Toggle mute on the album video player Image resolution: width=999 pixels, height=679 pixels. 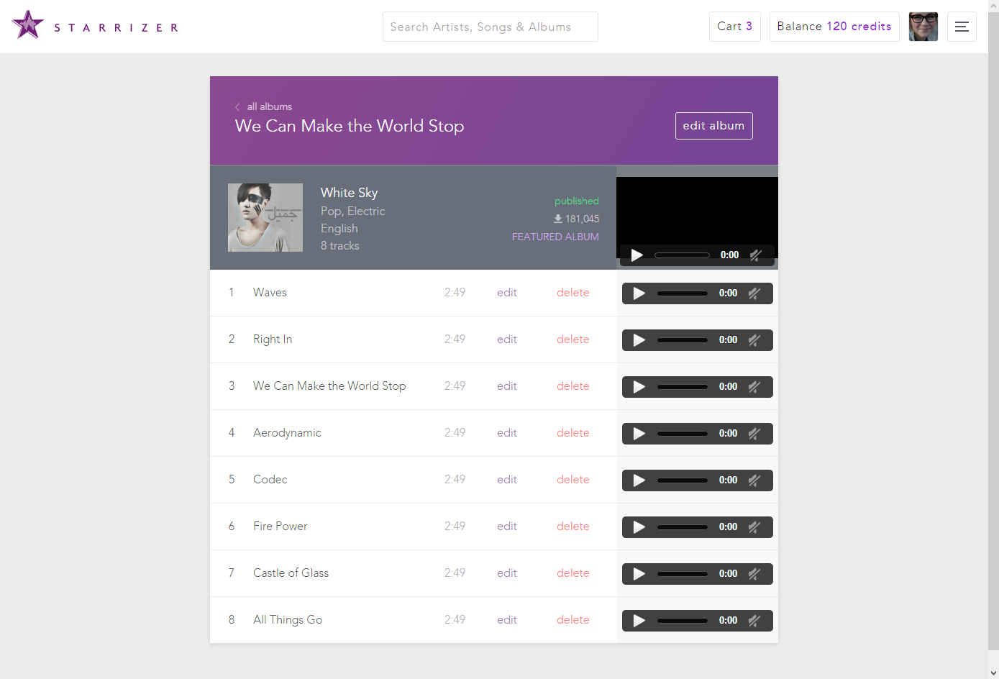[756, 255]
